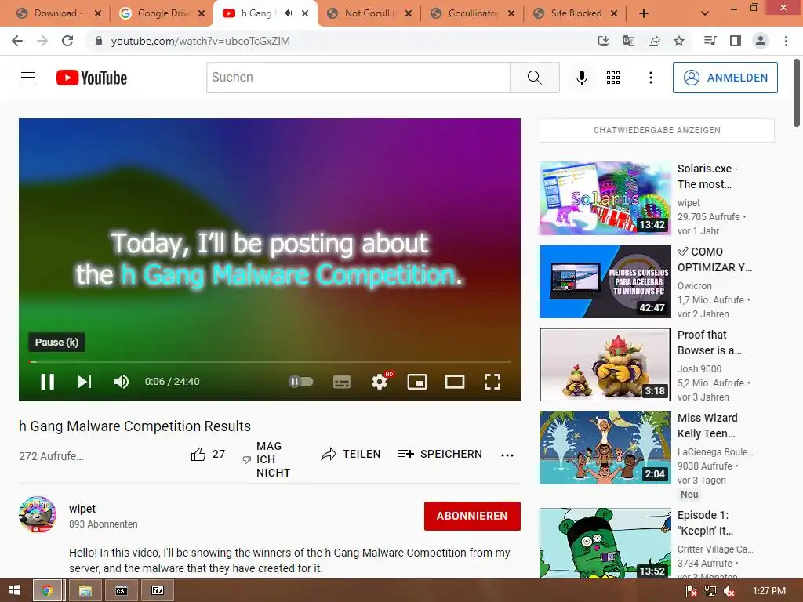The width and height of the screenshot is (803, 602).
Task: Open Episode 1 Keepin' It video
Action: 605,543
